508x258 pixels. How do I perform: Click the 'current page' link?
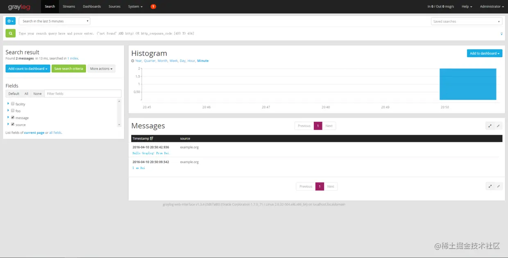(34, 133)
